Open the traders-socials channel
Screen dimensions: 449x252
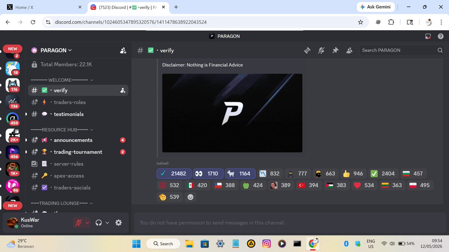(78, 188)
